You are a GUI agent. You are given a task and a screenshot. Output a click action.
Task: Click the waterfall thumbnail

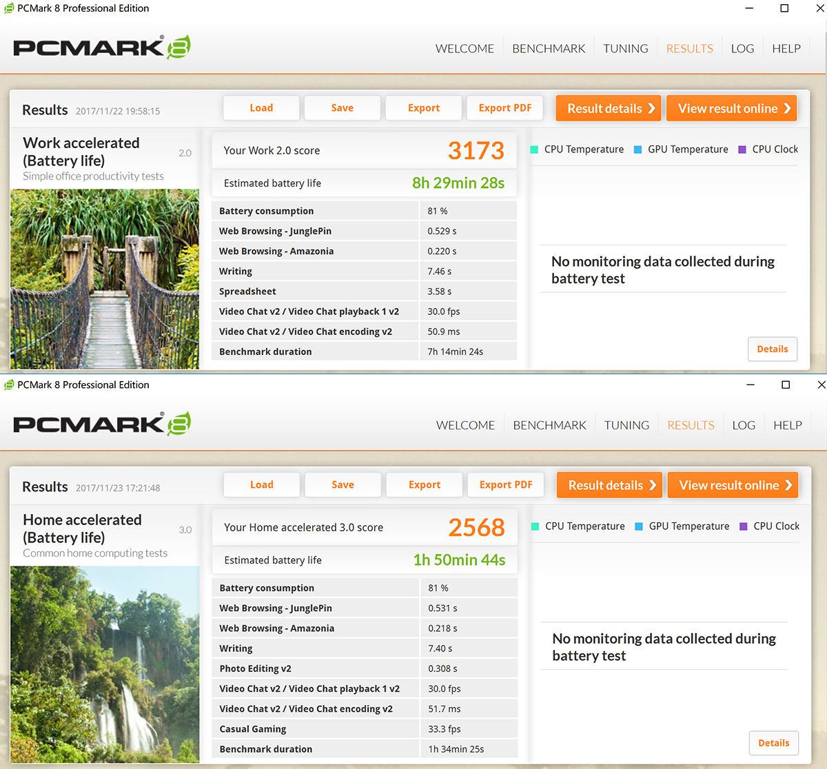[105, 664]
